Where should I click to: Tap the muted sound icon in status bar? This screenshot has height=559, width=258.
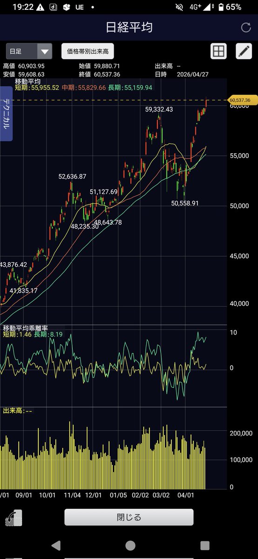point(180,7)
